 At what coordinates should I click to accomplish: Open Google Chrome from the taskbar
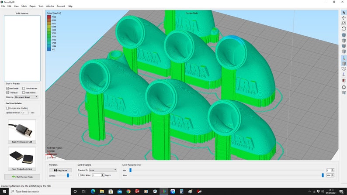point(128,192)
